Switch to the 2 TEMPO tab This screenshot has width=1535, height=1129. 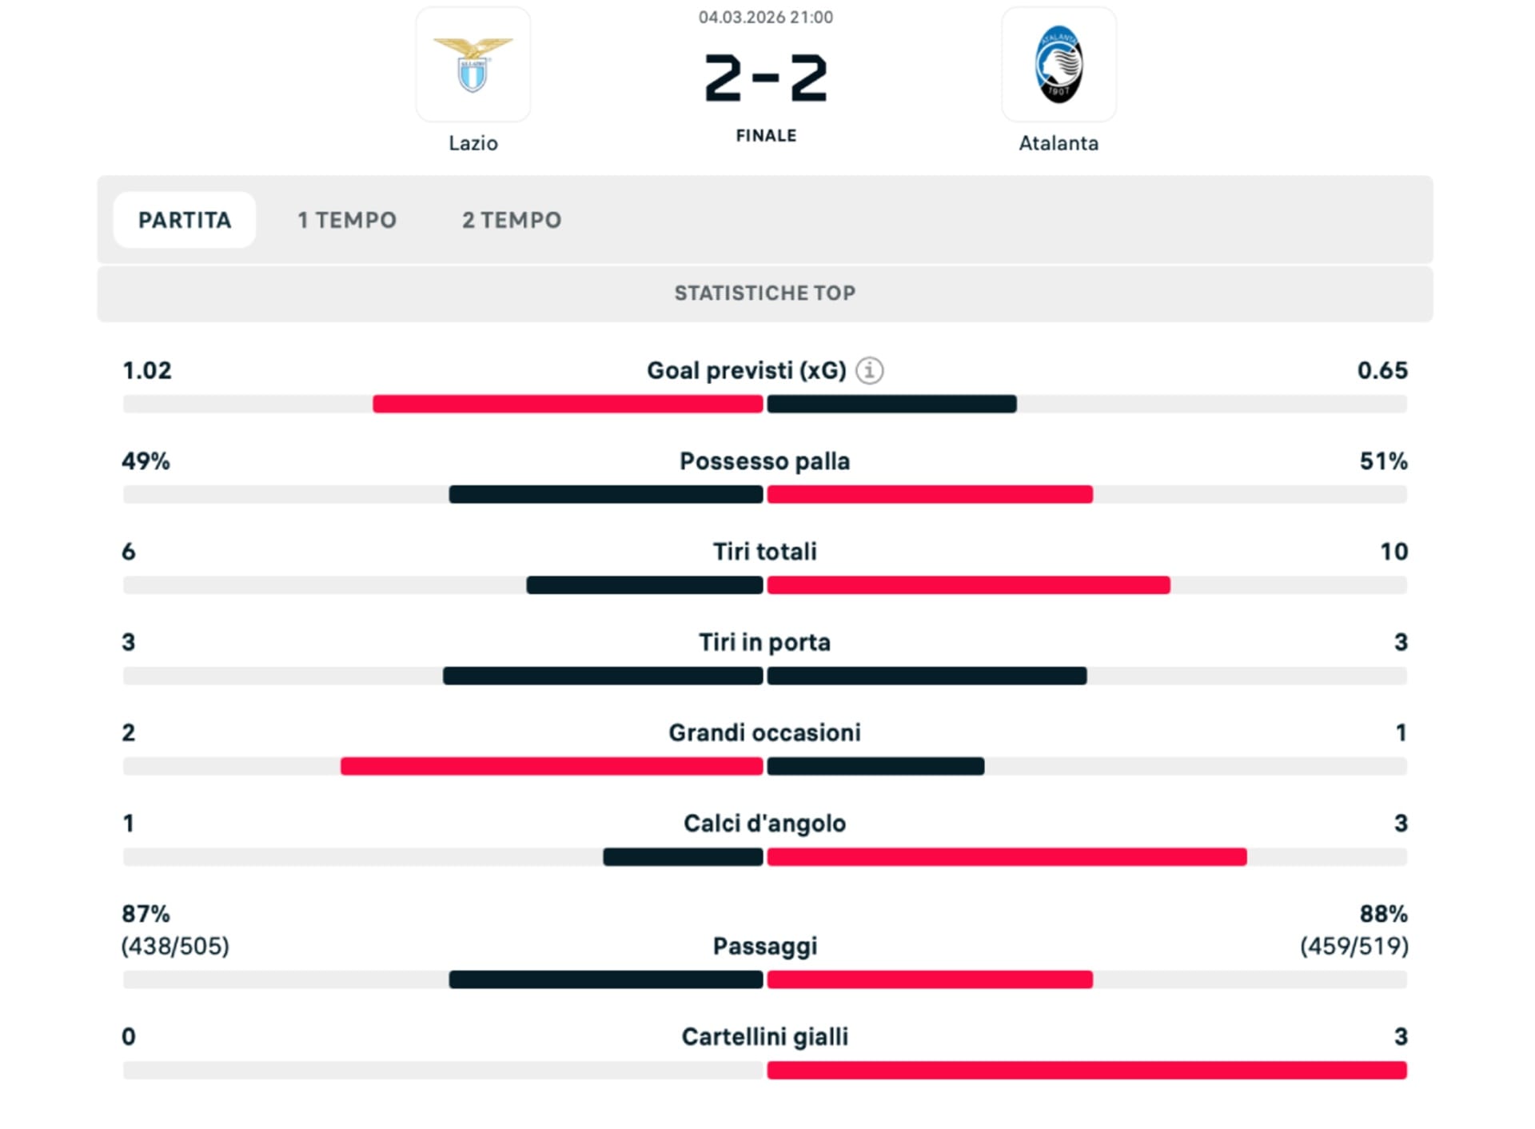(512, 220)
